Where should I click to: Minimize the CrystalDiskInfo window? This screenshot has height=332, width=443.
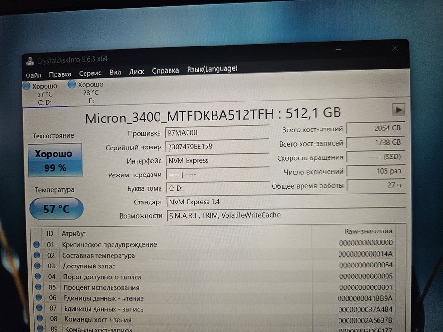[x=339, y=50]
